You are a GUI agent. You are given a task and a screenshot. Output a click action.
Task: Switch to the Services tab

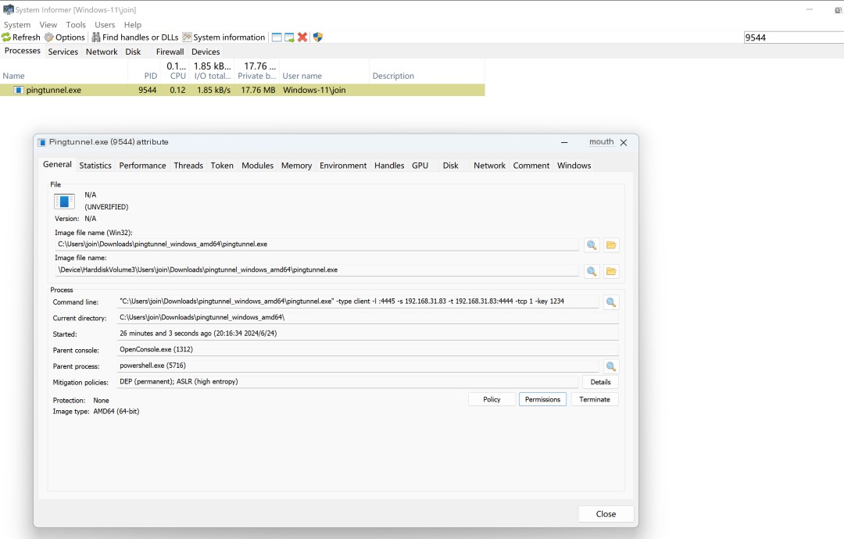pos(63,52)
